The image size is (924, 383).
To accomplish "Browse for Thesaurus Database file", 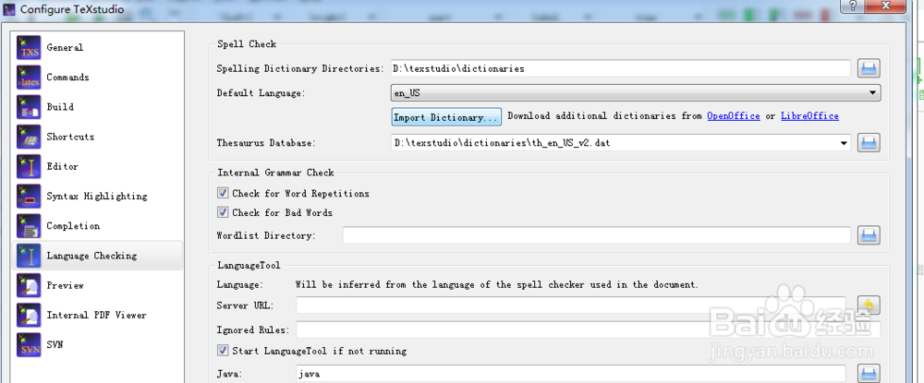I will point(869,142).
